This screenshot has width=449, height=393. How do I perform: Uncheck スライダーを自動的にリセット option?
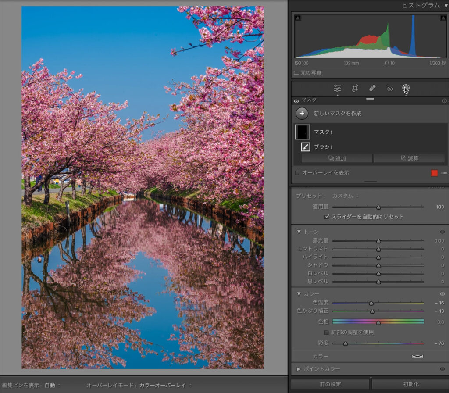[x=327, y=217]
